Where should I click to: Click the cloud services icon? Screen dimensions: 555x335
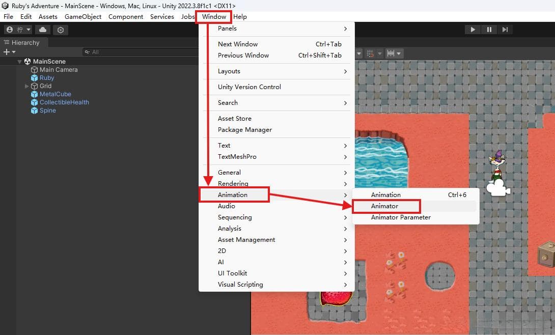tap(43, 30)
